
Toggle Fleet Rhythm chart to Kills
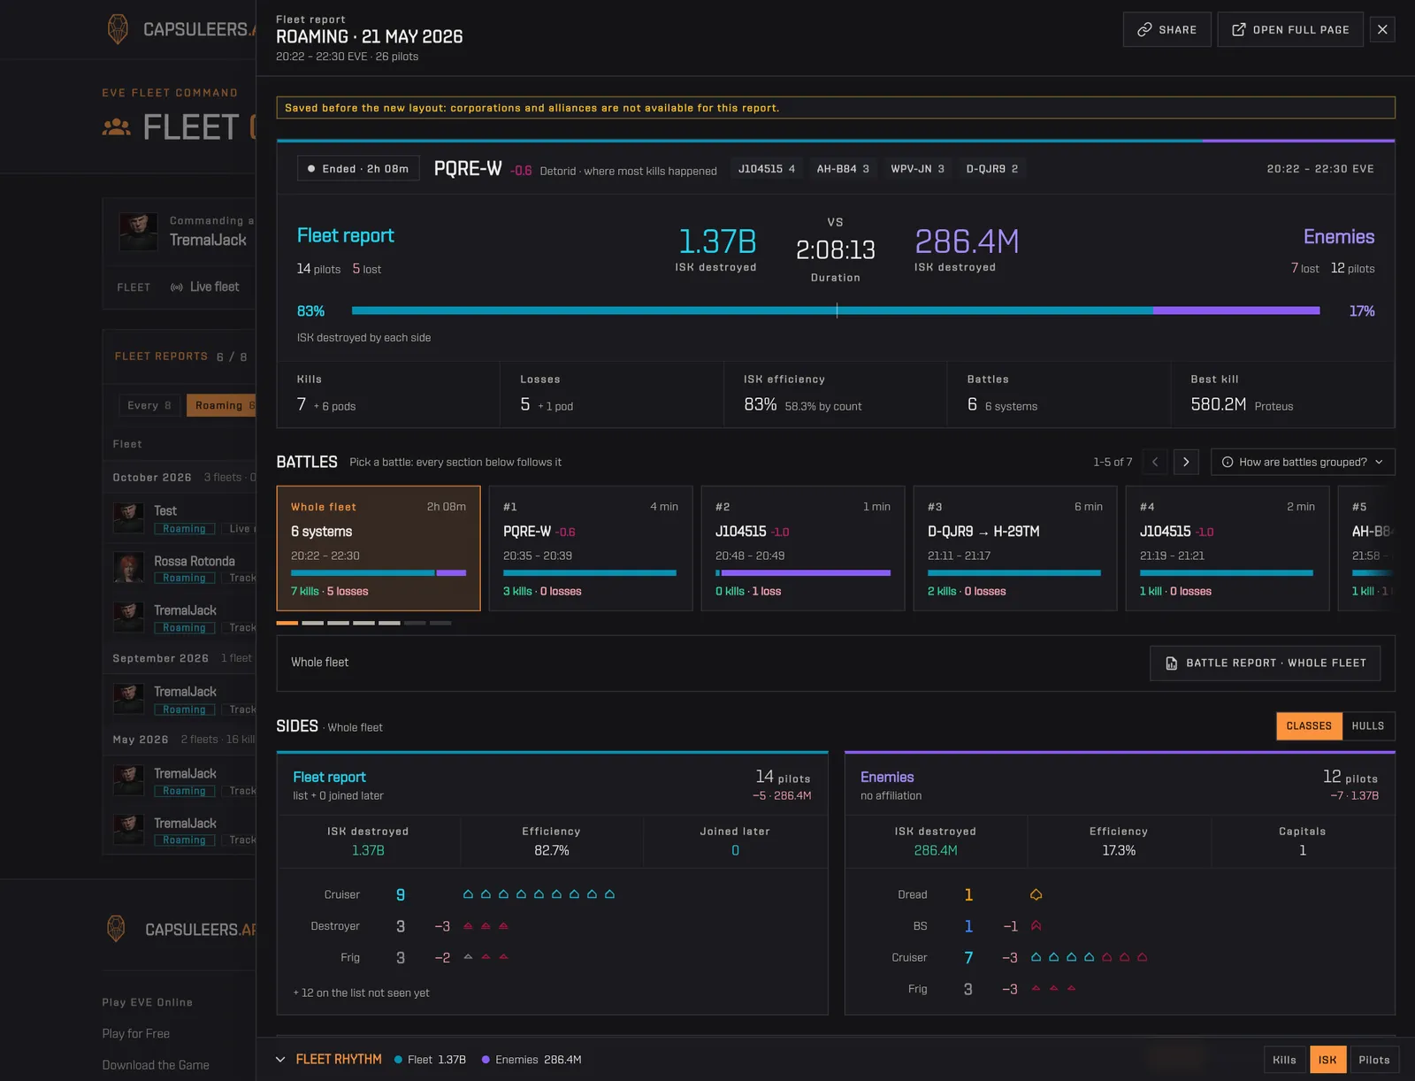(1284, 1060)
